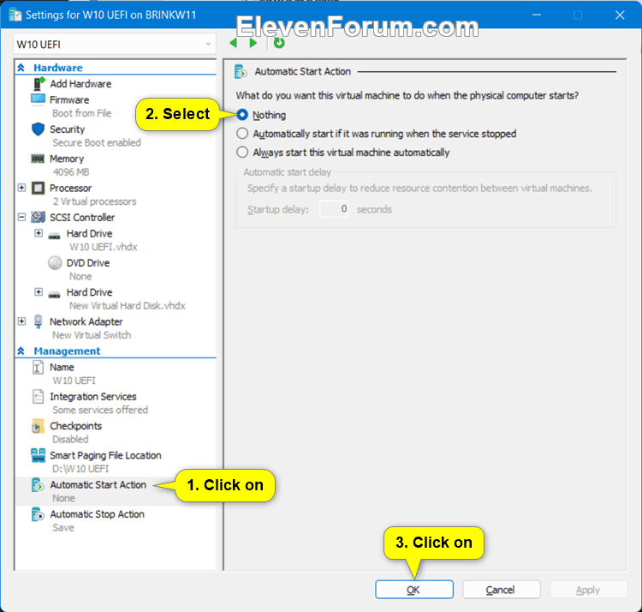Select Automatically start if it was running
The width and height of the screenshot is (642, 612).
pos(242,134)
